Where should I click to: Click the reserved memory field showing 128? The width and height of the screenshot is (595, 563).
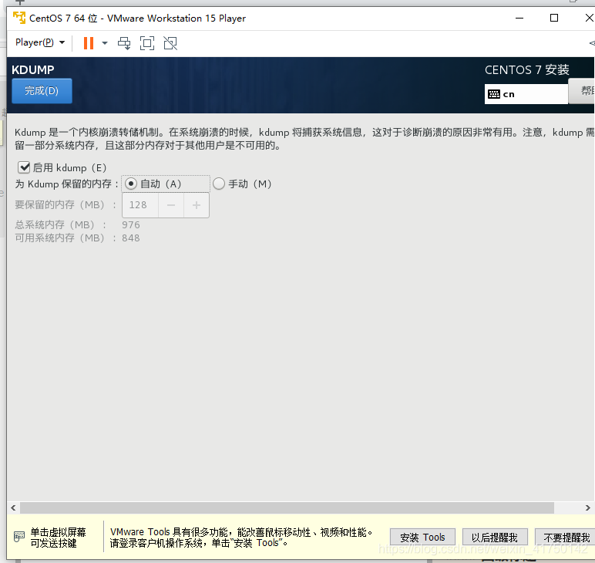tap(140, 205)
